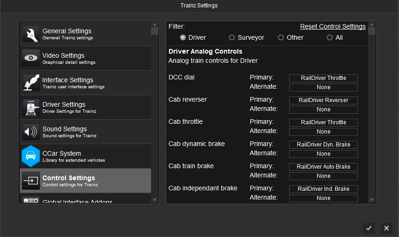The image size is (399, 237).
Task: Select the Driver filter radio button
Action: pos(183,38)
